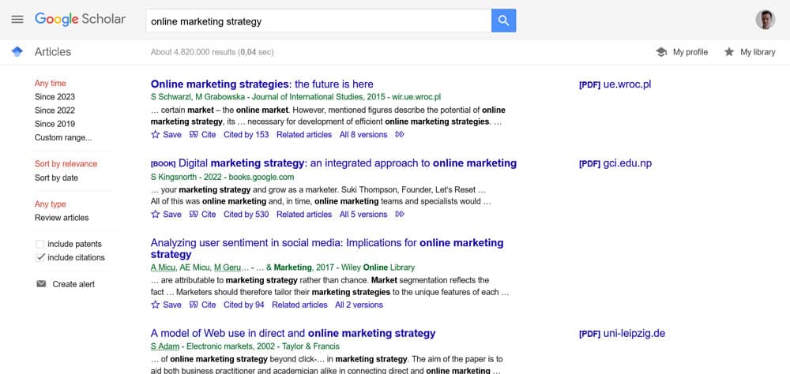Screen dimensions: 790x374
Task: Filter results Since 2023
Action: (x=55, y=97)
